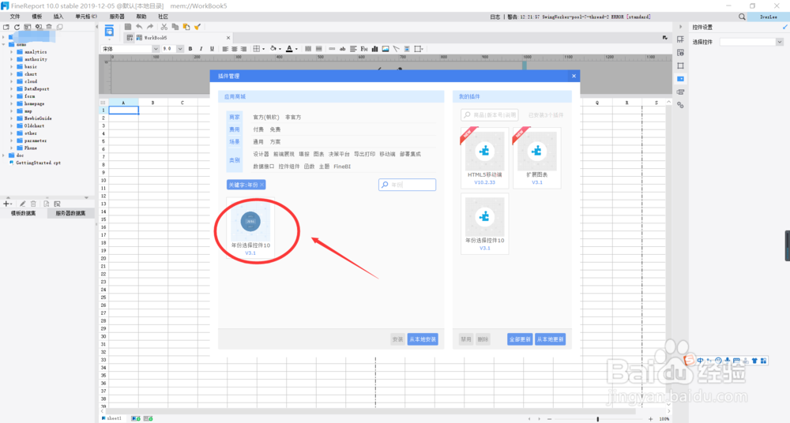Expand the doc folder
790x423 pixels.
coord(3,155)
